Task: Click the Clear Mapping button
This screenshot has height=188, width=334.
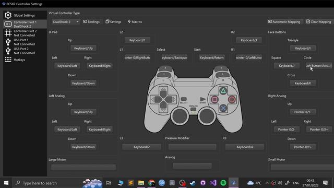Action: tap(319, 22)
